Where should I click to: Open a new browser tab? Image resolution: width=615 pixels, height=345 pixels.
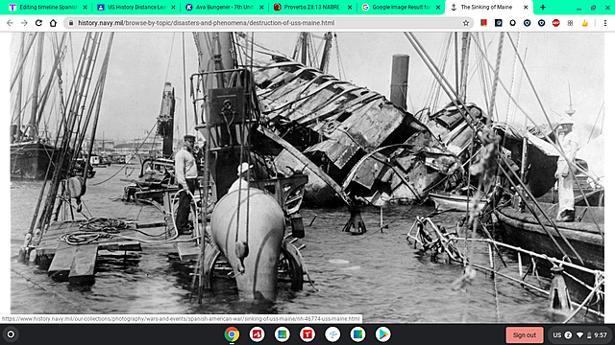[543, 7]
